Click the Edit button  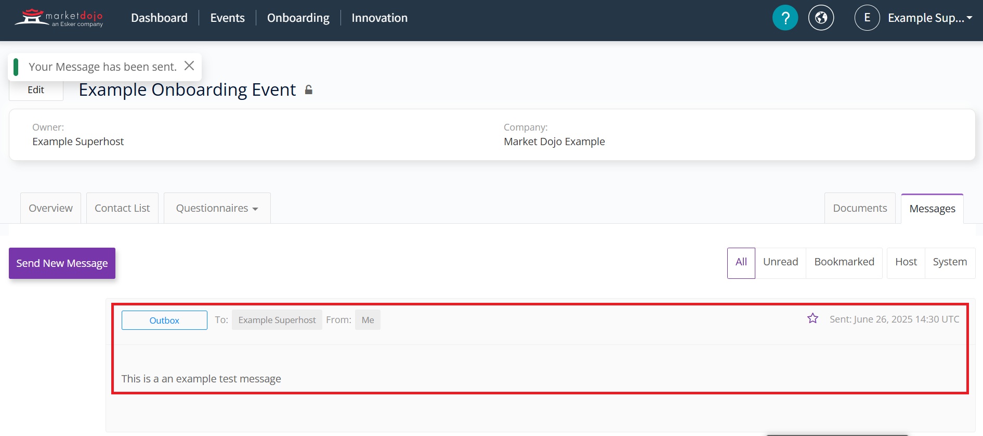coord(36,90)
